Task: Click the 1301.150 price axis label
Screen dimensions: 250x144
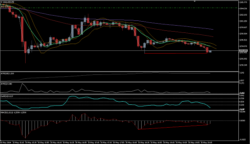Action: pyautogui.click(x=243, y=21)
